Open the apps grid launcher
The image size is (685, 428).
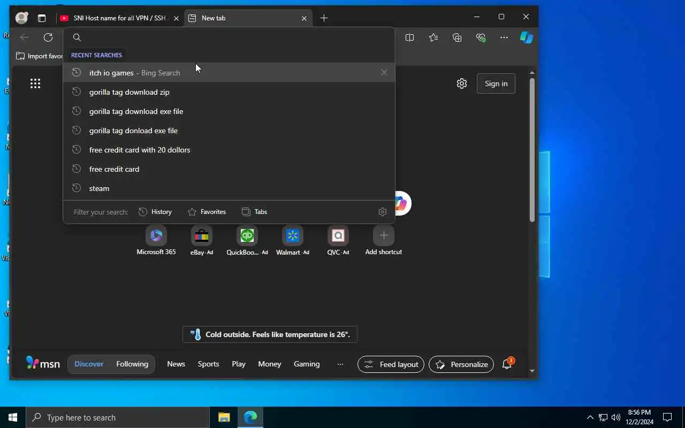(35, 83)
